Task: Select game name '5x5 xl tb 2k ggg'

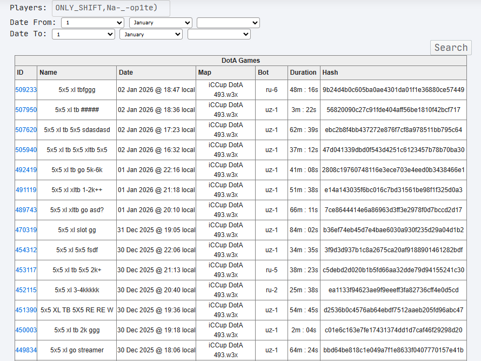Action: tap(77, 330)
